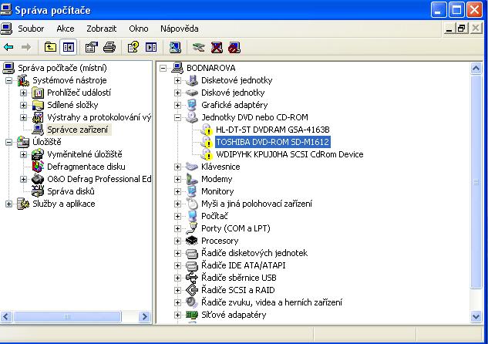Expand Porty (COM a LPT) node
This screenshot has height=344, width=488.
[x=177, y=228]
